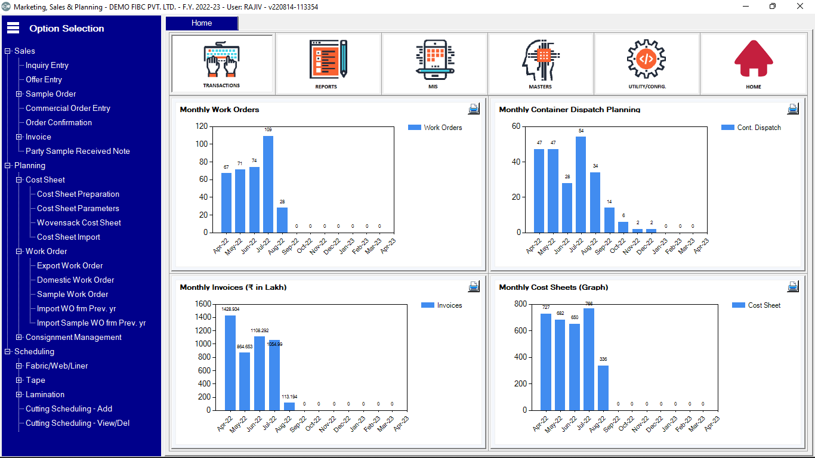The height and width of the screenshot is (458, 815).
Task: Click the "Monthly Container Dispatch Planning" title
Action: [570, 110]
